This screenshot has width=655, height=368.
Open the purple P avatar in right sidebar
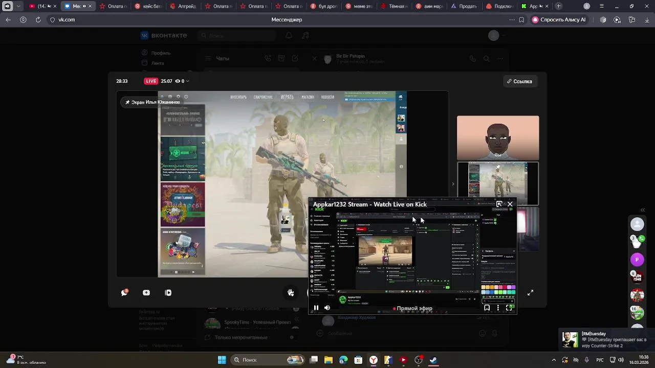point(637,259)
